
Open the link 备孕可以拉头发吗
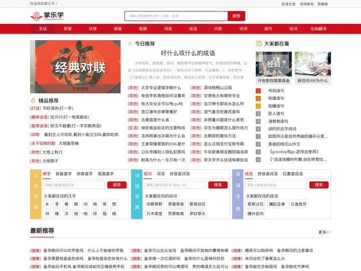tap(160, 250)
